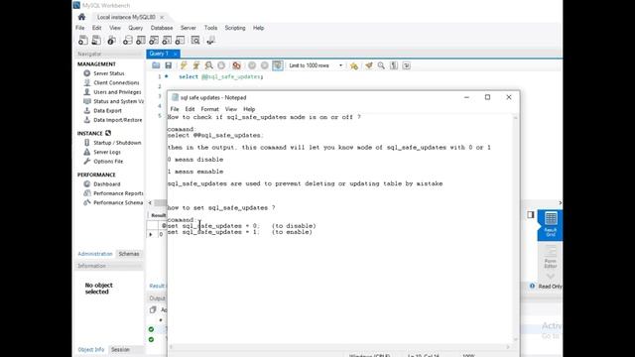The height and width of the screenshot is (357, 635).
Task: Toggle continue-on-error execution icon
Action: point(236,65)
